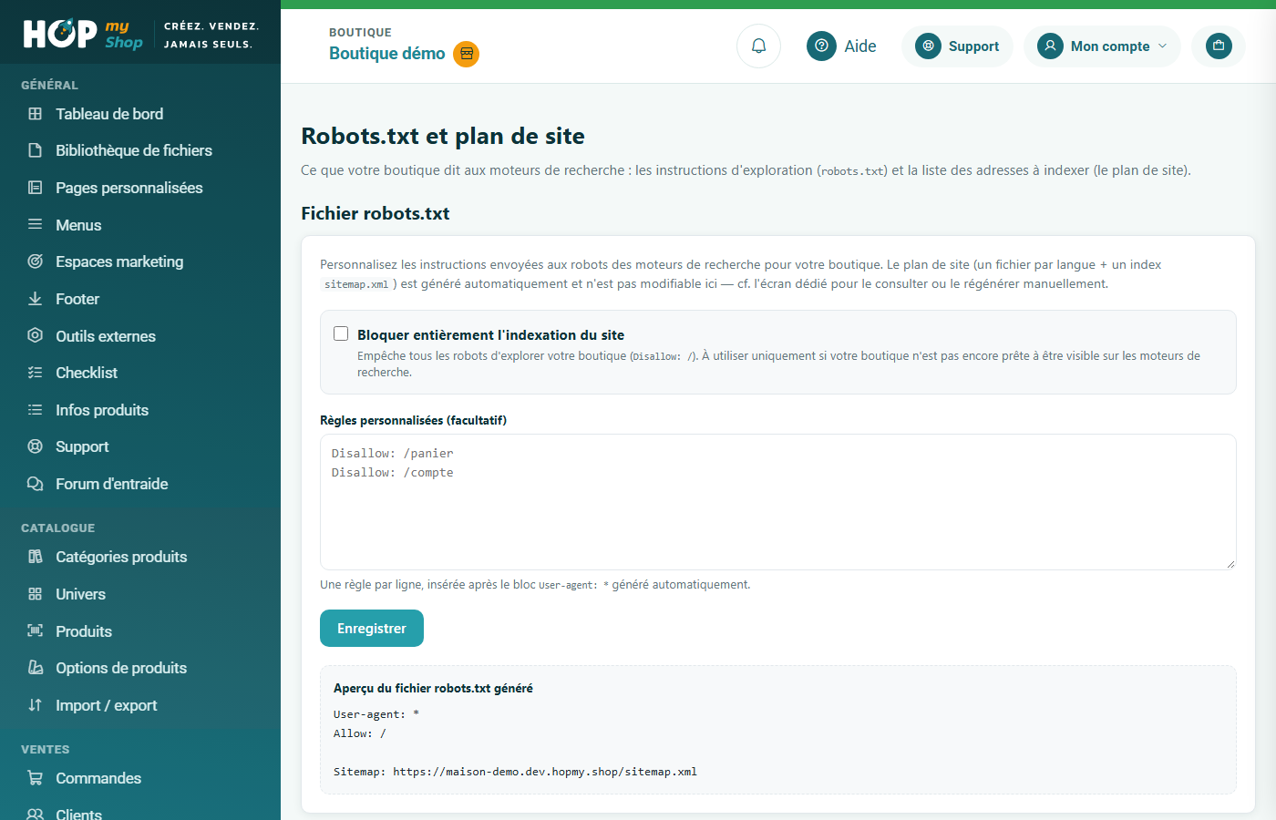This screenshot has width=1276, height=820.
Task: Click the Univers squares icon
Action: (36, 594)
